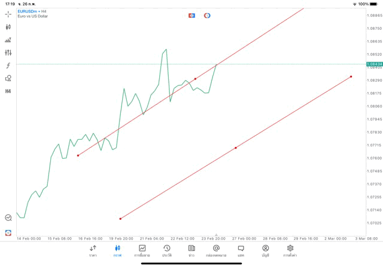Open the กล่องจดหมาย mailbox tab
Viewport: 383px width, 267px height.
[x=216, y=251]
